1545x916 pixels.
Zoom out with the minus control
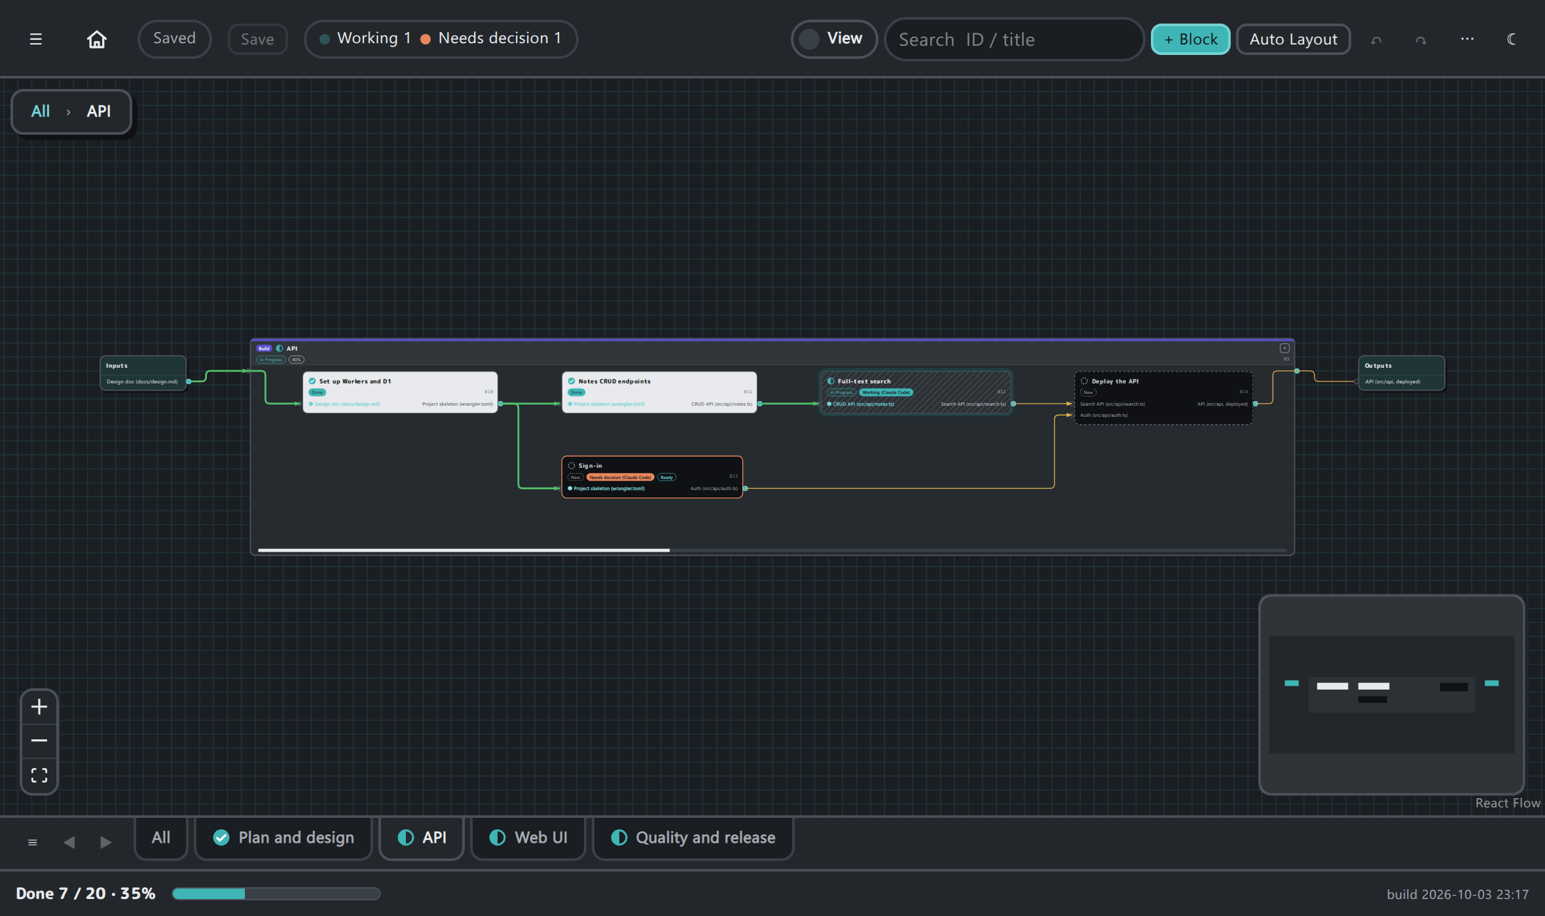tap(39, 741)
